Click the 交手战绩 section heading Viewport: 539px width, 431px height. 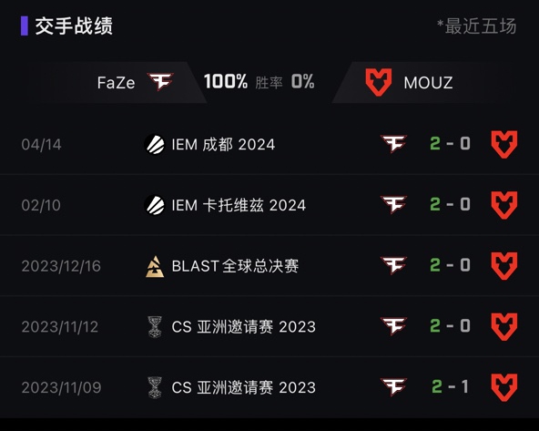[74, 26]
